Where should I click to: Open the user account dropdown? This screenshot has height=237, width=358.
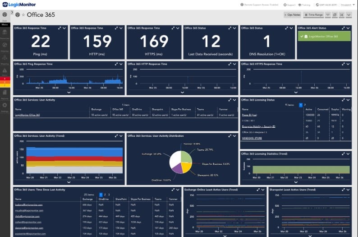pyautogui.click(x=348, y=5)
